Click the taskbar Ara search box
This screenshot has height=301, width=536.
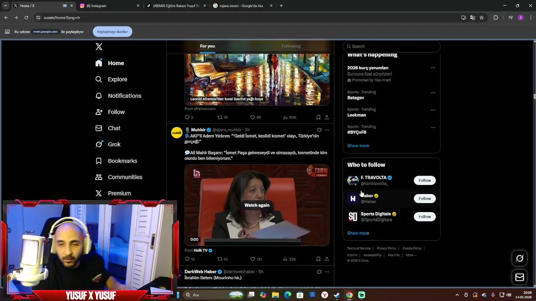pos(214,295)
